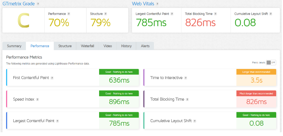Open the Alerts tab

(x=145, y=46)
